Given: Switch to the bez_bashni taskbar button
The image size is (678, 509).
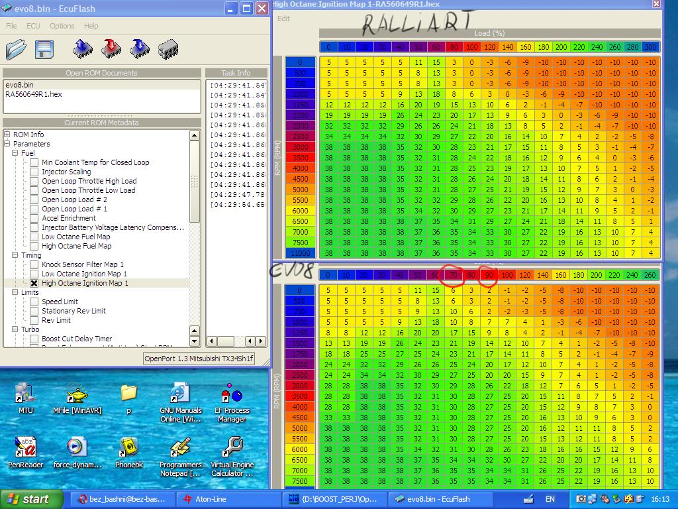Looking at the screenshot, I should pos(122,499).
